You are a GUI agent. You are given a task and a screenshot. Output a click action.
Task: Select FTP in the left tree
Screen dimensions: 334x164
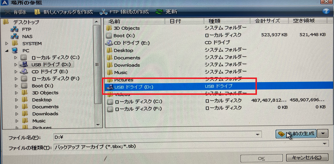(26, 29)
